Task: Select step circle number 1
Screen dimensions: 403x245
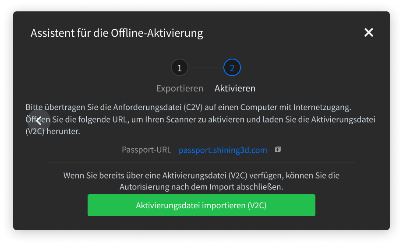Action: [x=180, y=68]
